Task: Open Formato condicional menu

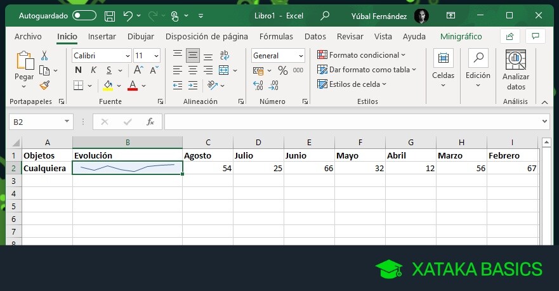Action: [362, 55]
